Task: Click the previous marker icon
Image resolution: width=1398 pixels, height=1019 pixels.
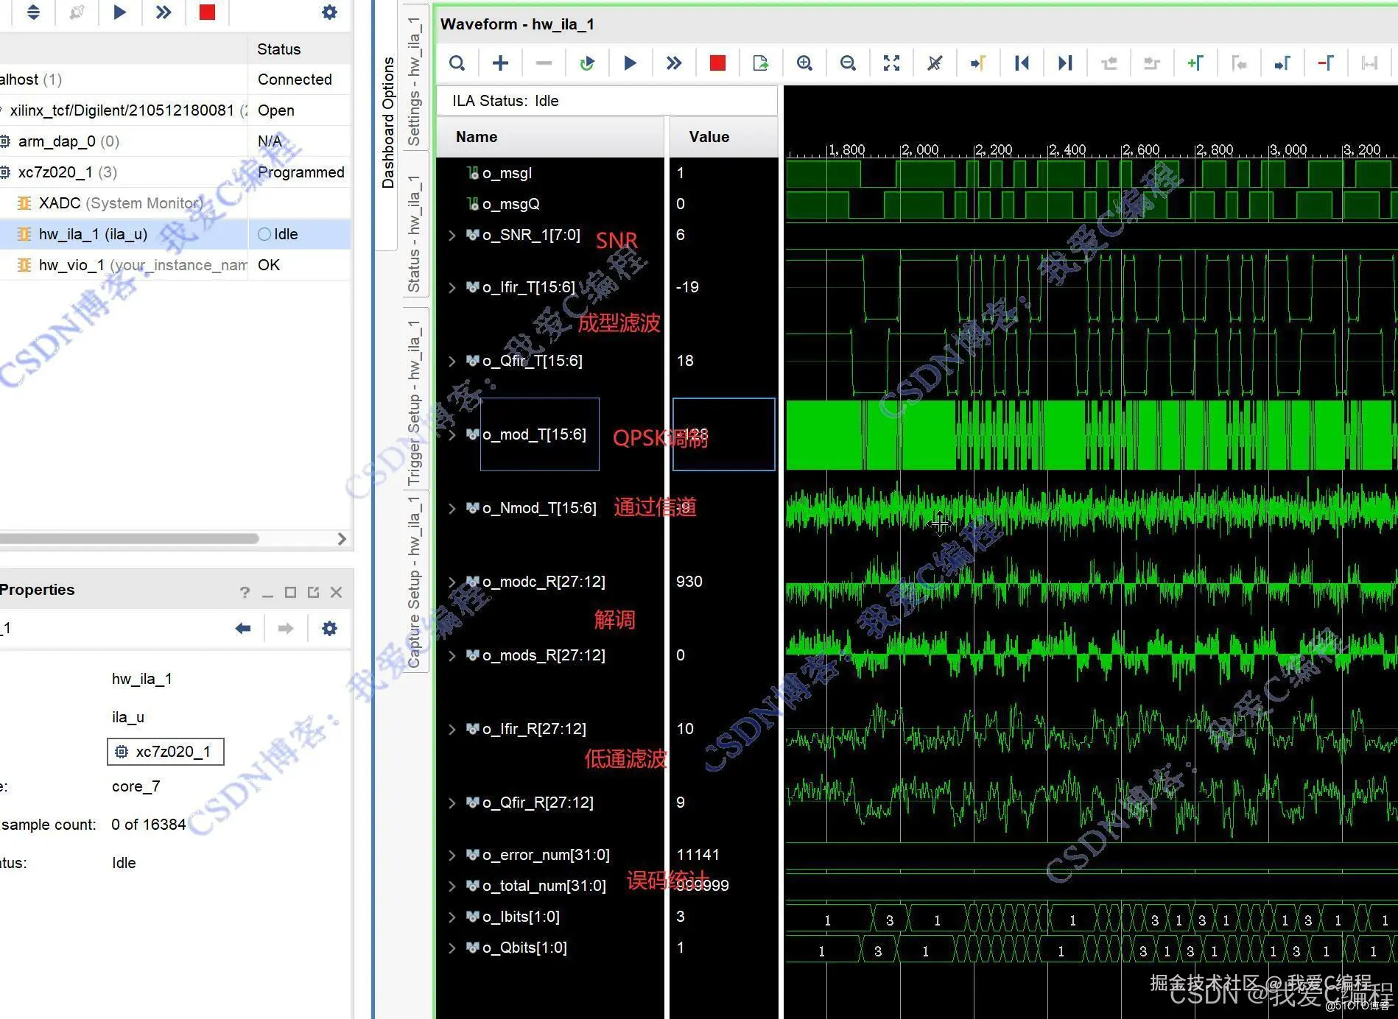Action: [x=1239, y=63]
